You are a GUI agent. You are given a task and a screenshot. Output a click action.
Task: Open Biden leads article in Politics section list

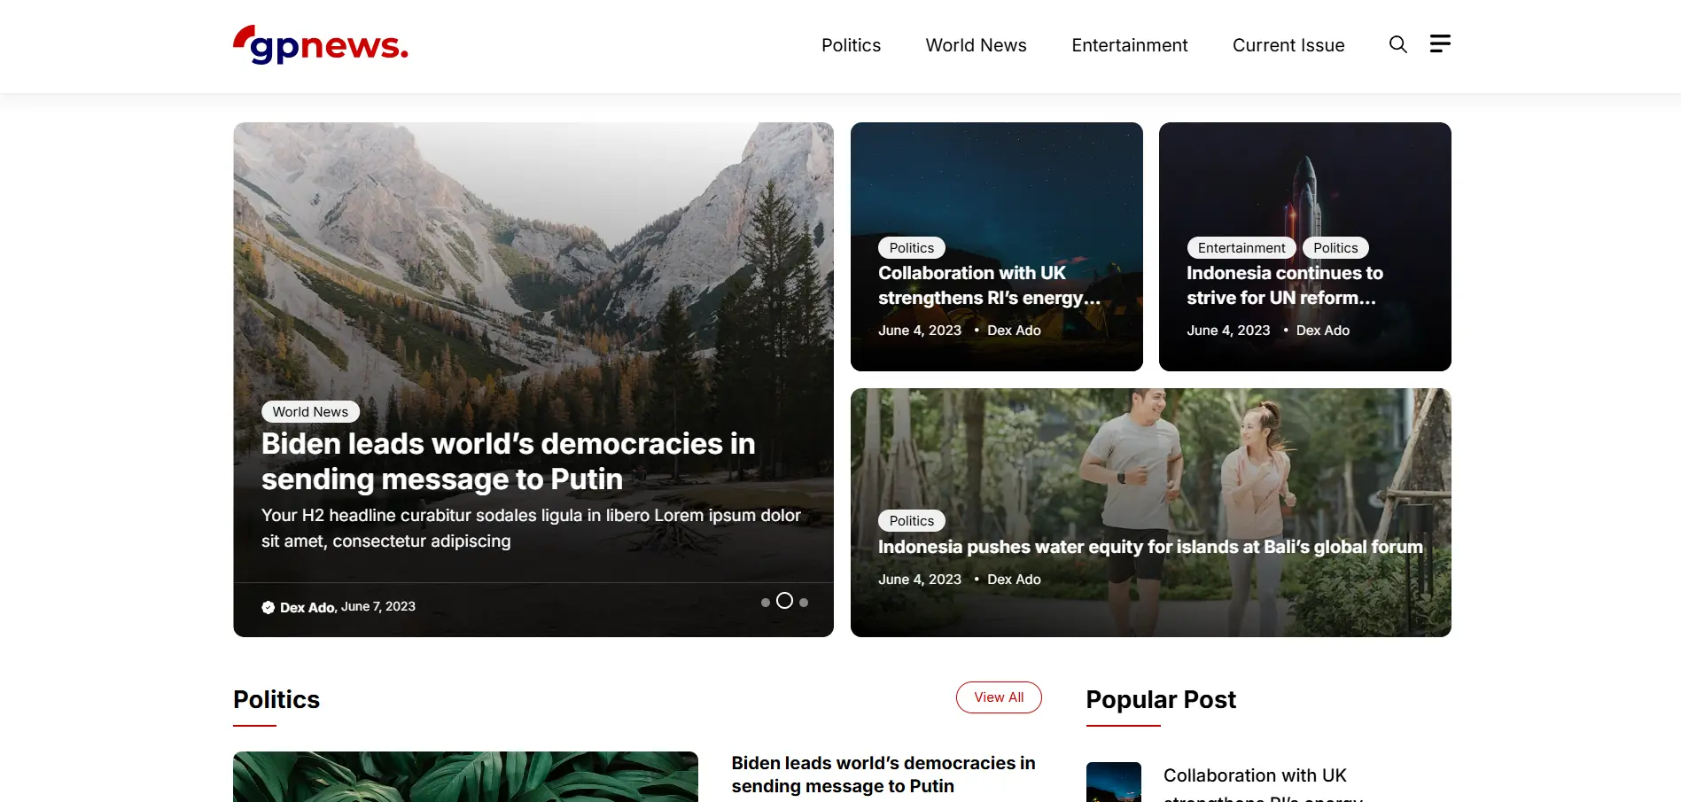click(883, 775)
